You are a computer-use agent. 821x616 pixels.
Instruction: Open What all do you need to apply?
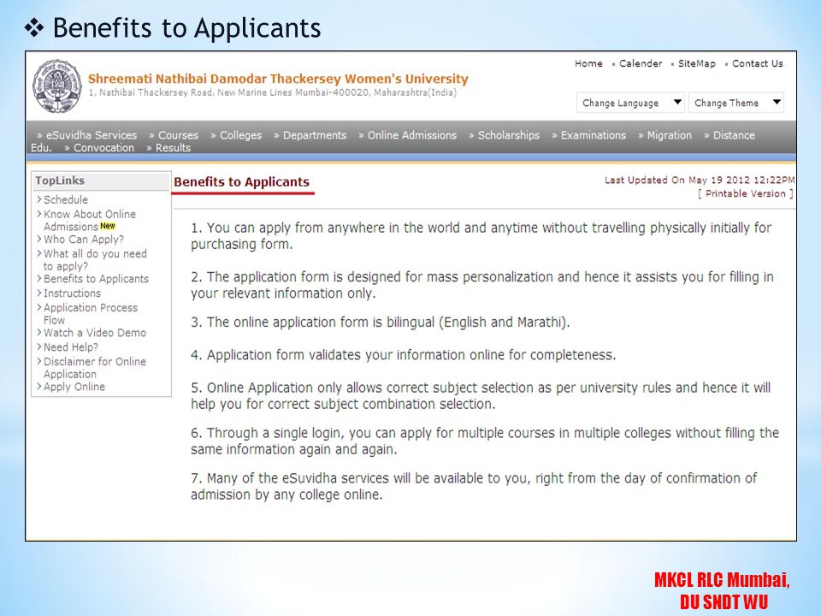point(95,260)
